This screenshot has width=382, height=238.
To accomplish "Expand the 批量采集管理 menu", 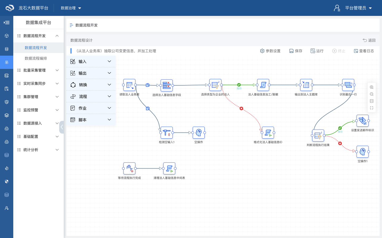I will tap(38, 70).
